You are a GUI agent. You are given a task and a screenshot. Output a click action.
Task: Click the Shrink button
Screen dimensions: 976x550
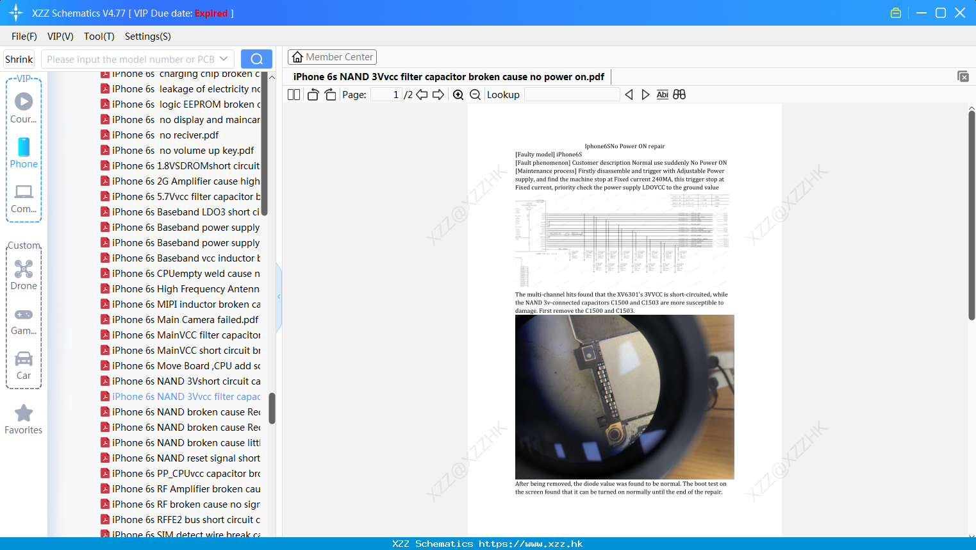[x=19, y=59]
